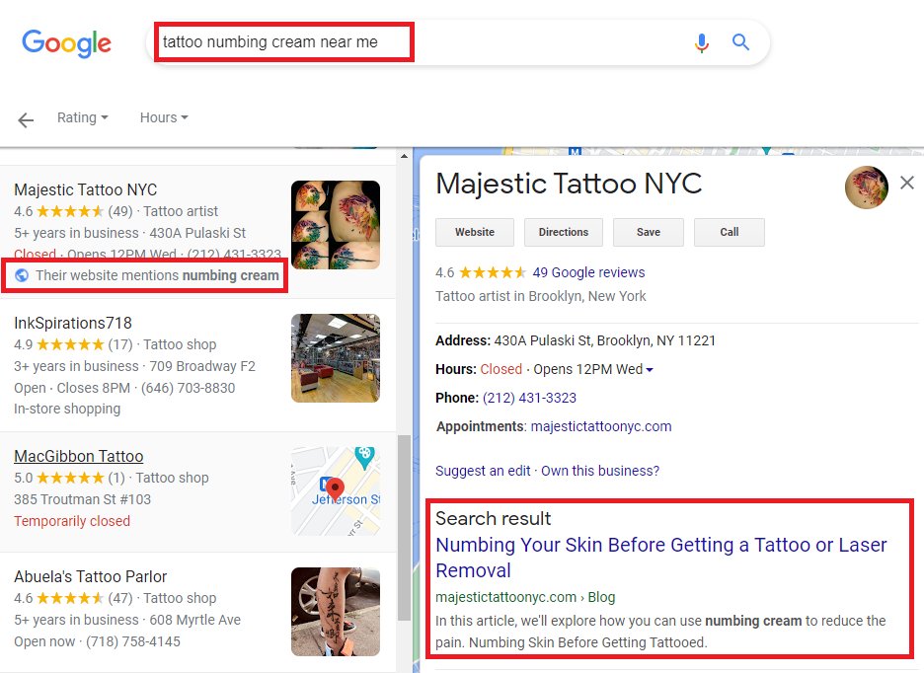Click Tattoo artist in Brooklyn, New York

tap(541, 296)
